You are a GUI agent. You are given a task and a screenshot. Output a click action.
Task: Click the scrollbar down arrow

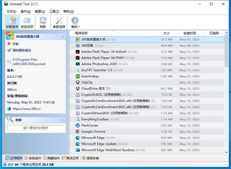pyautogui.click(x=226, y=152)
